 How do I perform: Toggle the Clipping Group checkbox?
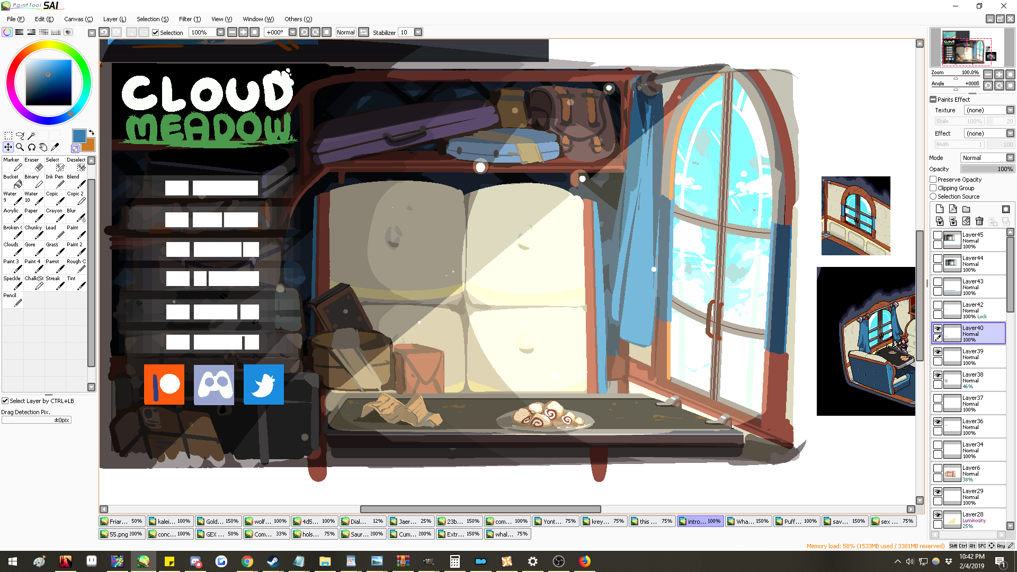point(933,188)
